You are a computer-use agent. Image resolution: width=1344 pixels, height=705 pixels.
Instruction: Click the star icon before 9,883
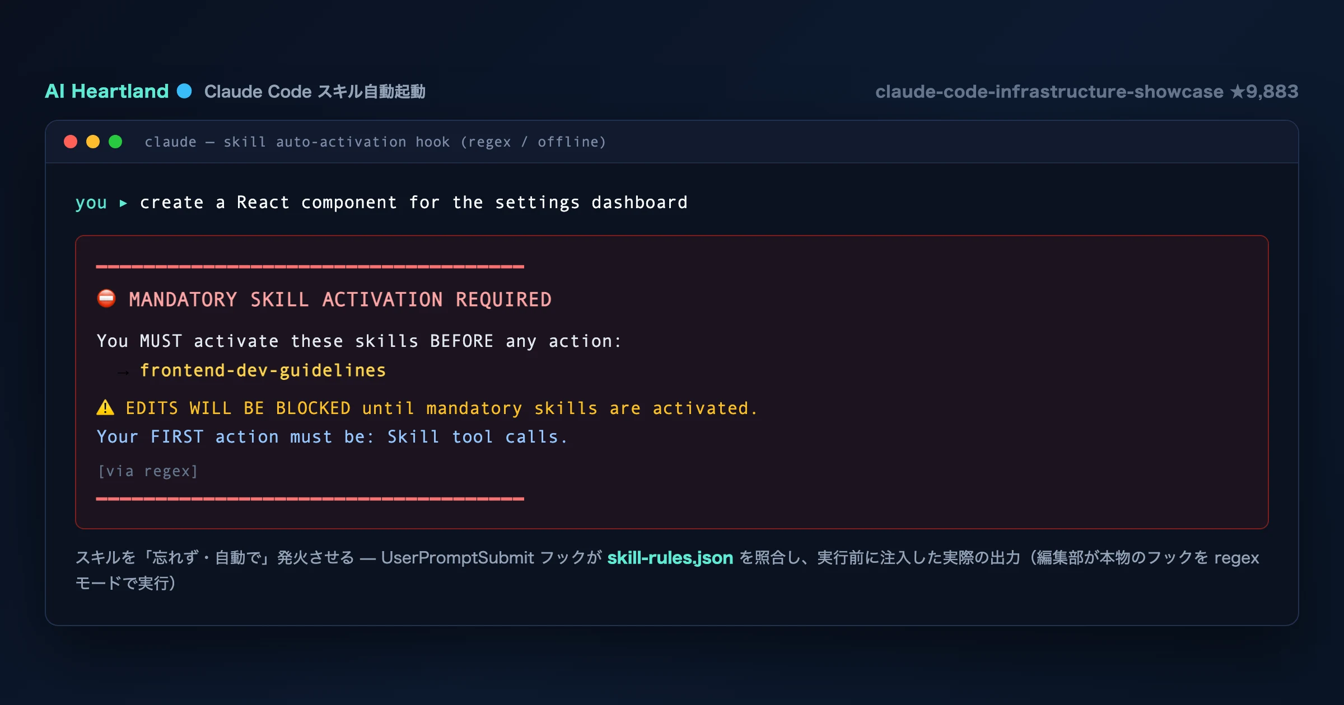click(x=1238, y=91)
